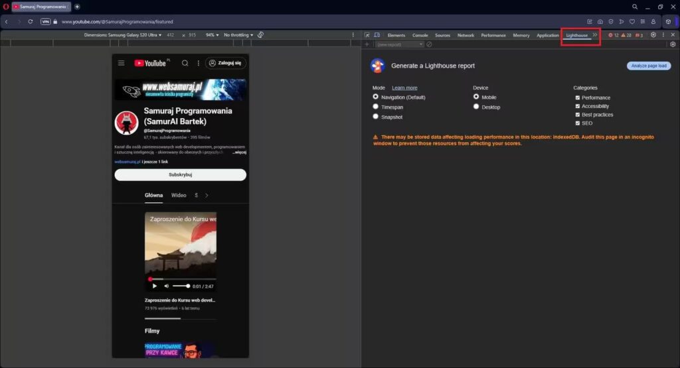The image size is (680, 368).
Task: Click the Subskrybuj button
Action: 181,175
